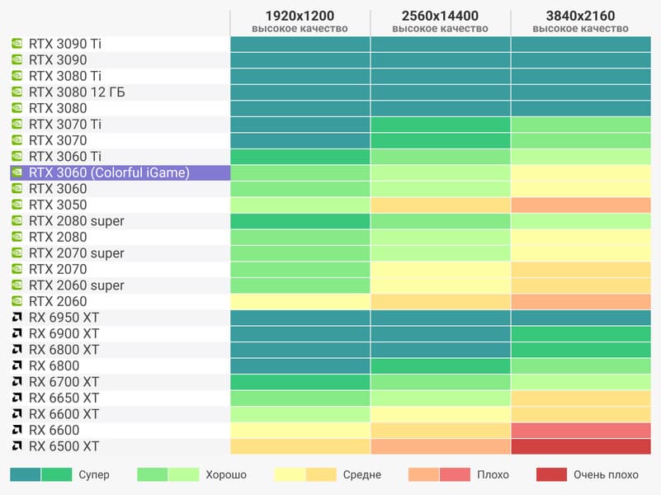Click the Nvidia logo beside RTX 2080 super
This screenshot has width=661, height=495.
[17, 221]
